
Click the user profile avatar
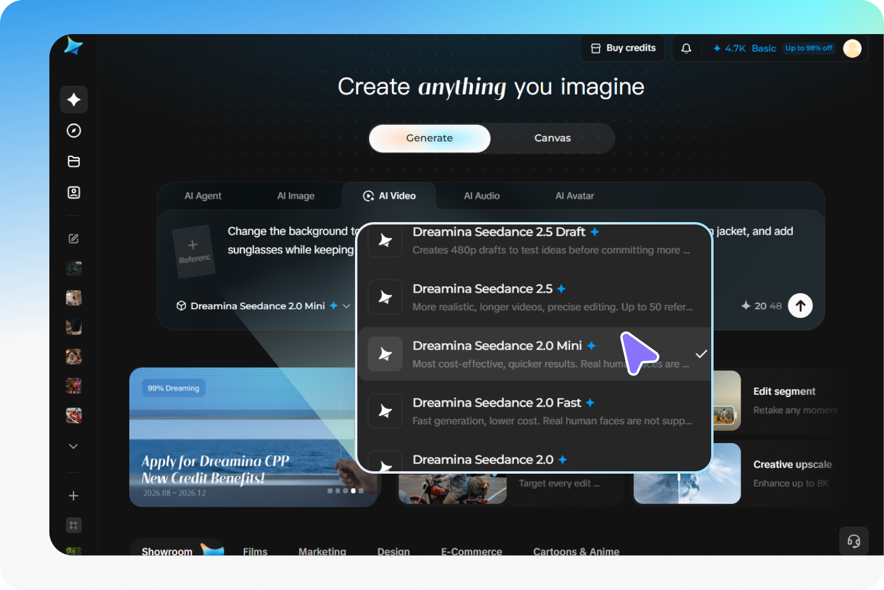click(x=852, y=48)
